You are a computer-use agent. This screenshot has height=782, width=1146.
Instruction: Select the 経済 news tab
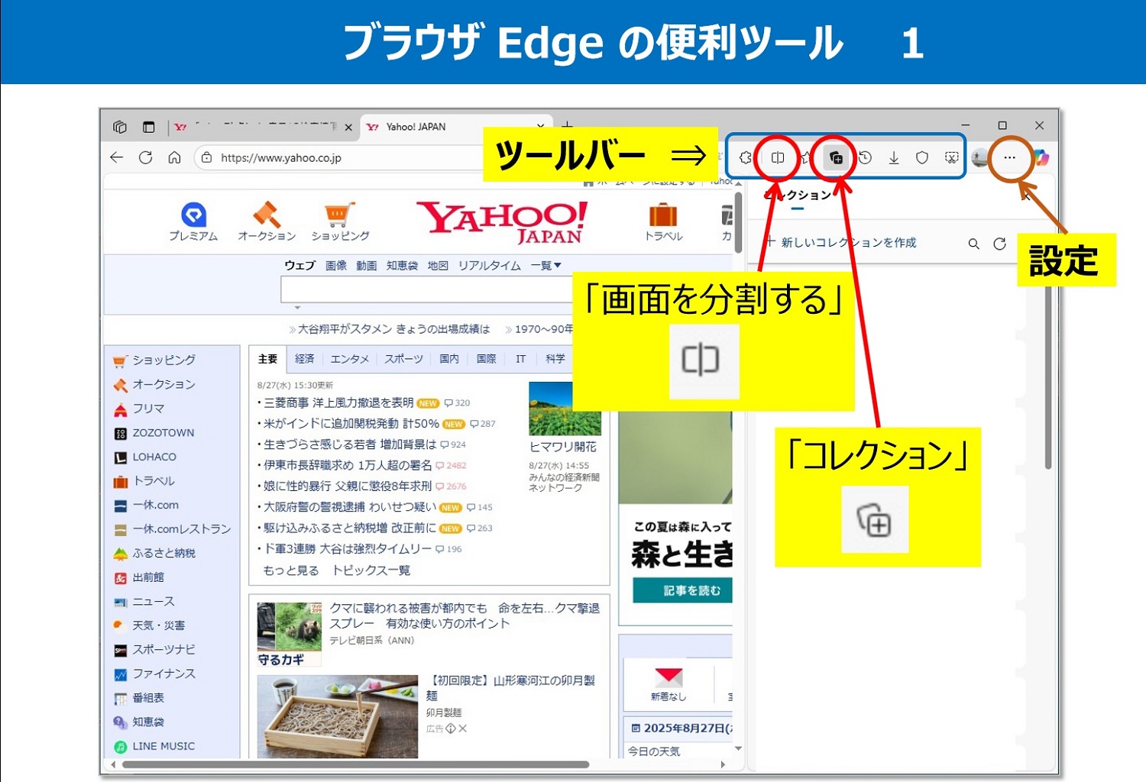coord(304,359)
